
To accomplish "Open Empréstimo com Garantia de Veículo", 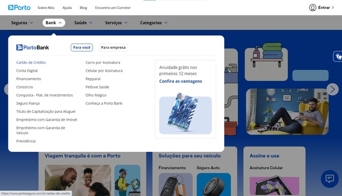I will (41, 130).
